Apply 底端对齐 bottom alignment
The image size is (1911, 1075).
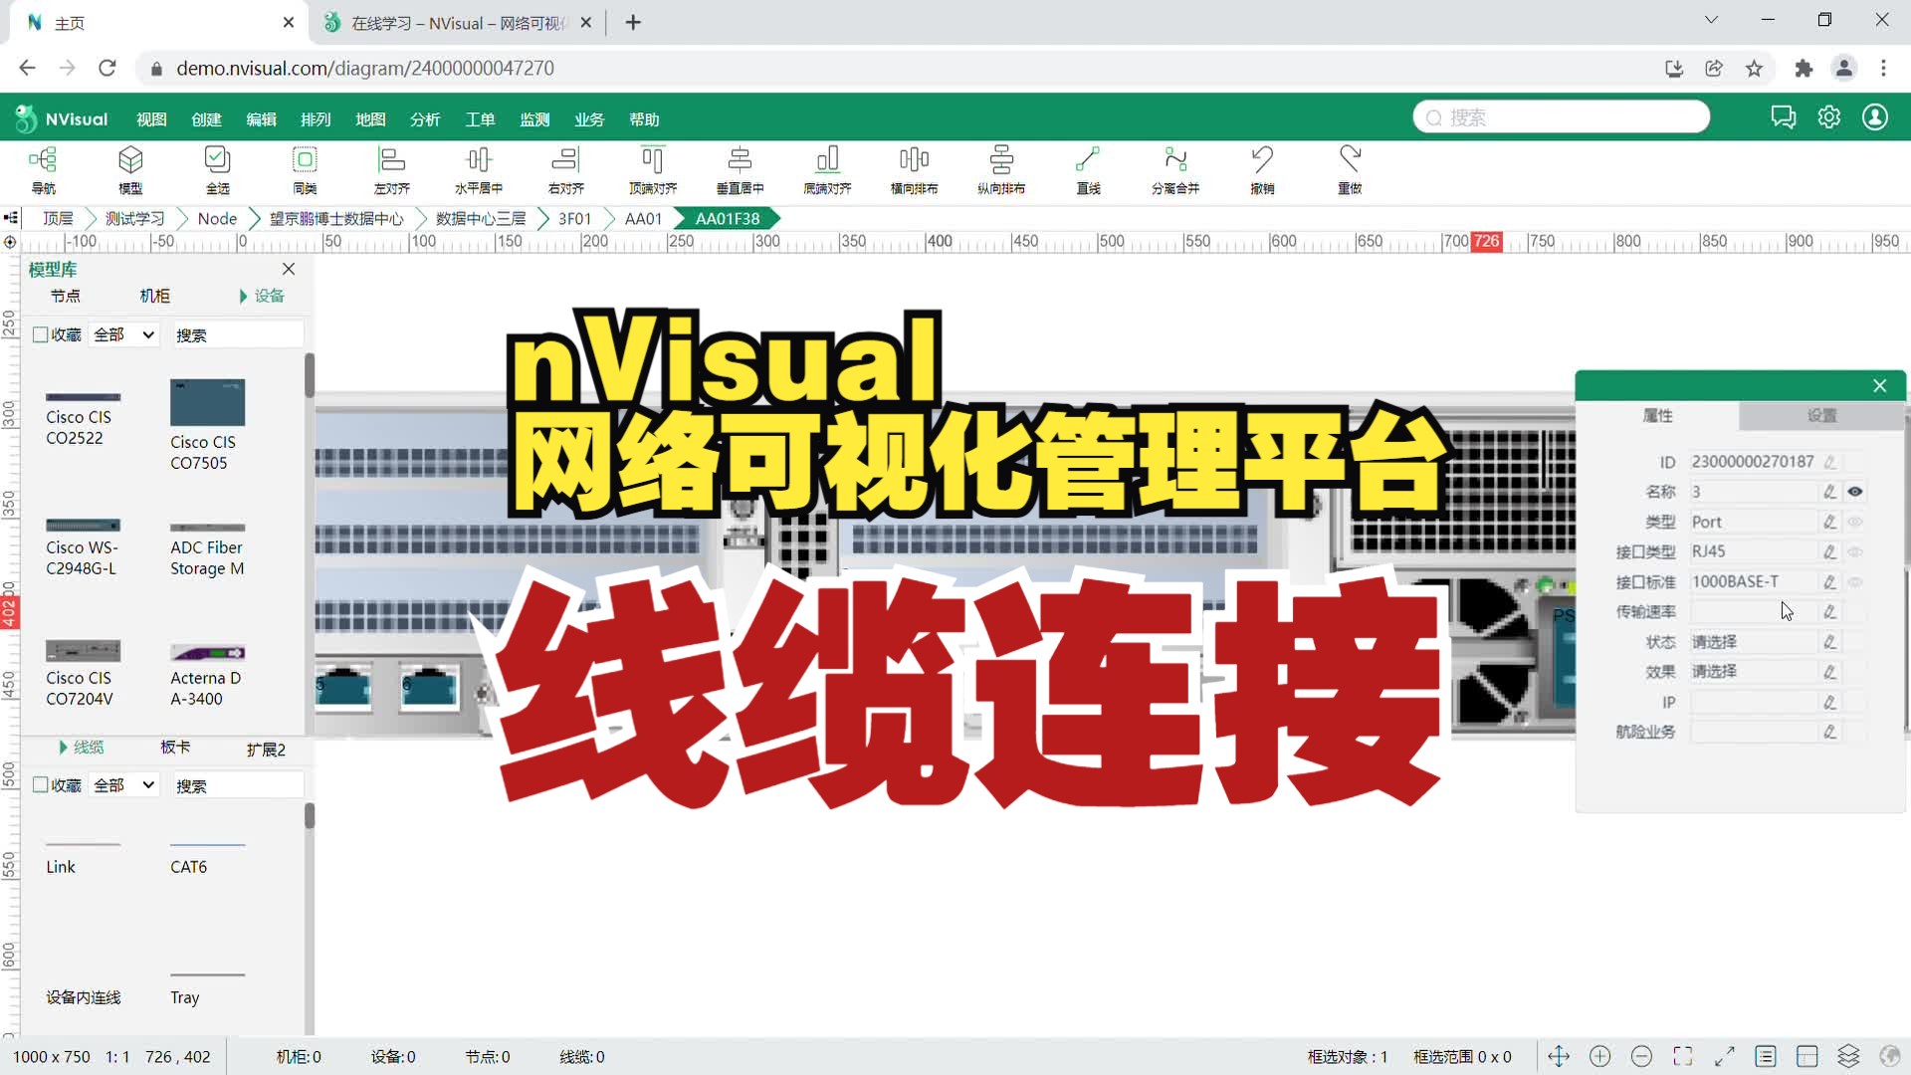(x=827, y=169)
